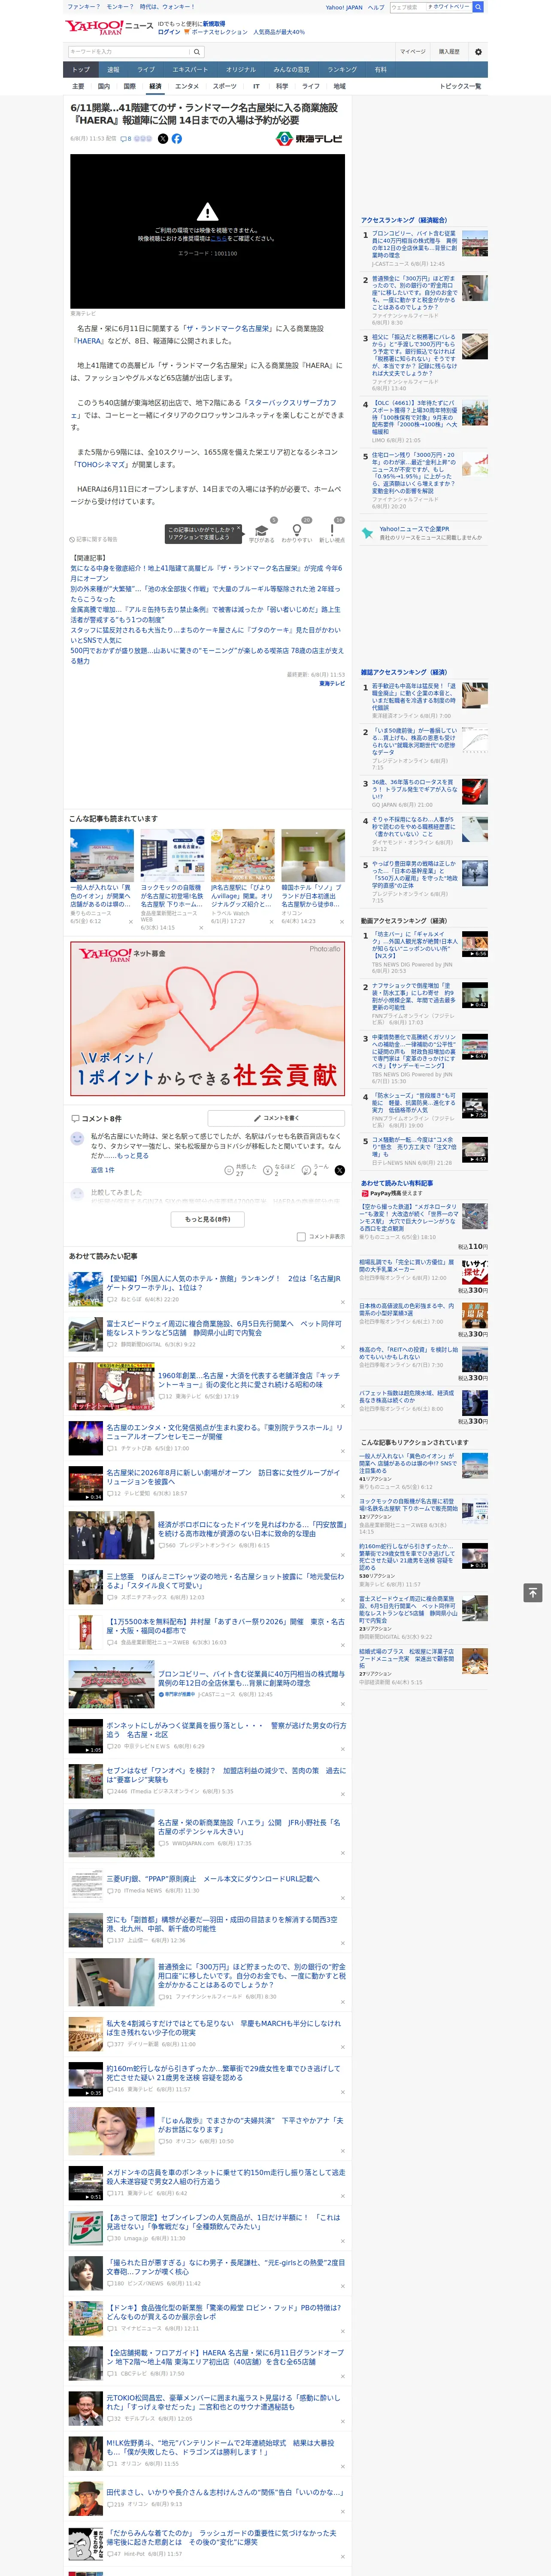The width and height of the screenshot is (551, 2576).
Task: Select the ライブ tab in the dark navigation bar
Action: [146, 70]
